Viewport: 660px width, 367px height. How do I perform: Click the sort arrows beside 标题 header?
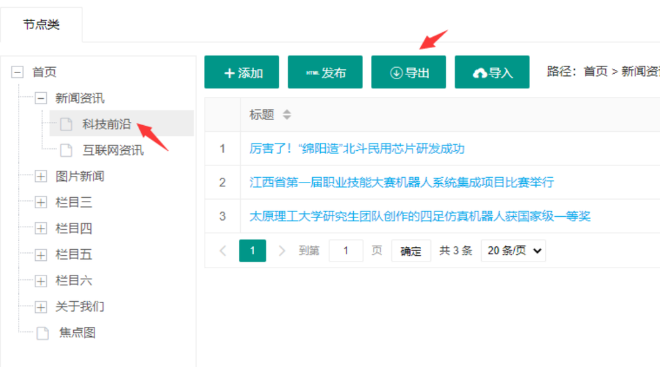click(x=286, y=115)
